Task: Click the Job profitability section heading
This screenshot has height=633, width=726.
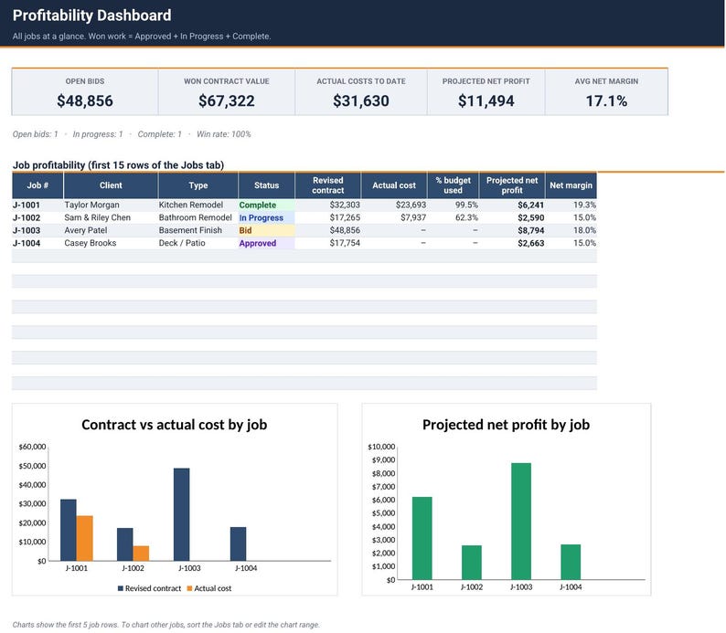Action: click(x=118, y=165)
